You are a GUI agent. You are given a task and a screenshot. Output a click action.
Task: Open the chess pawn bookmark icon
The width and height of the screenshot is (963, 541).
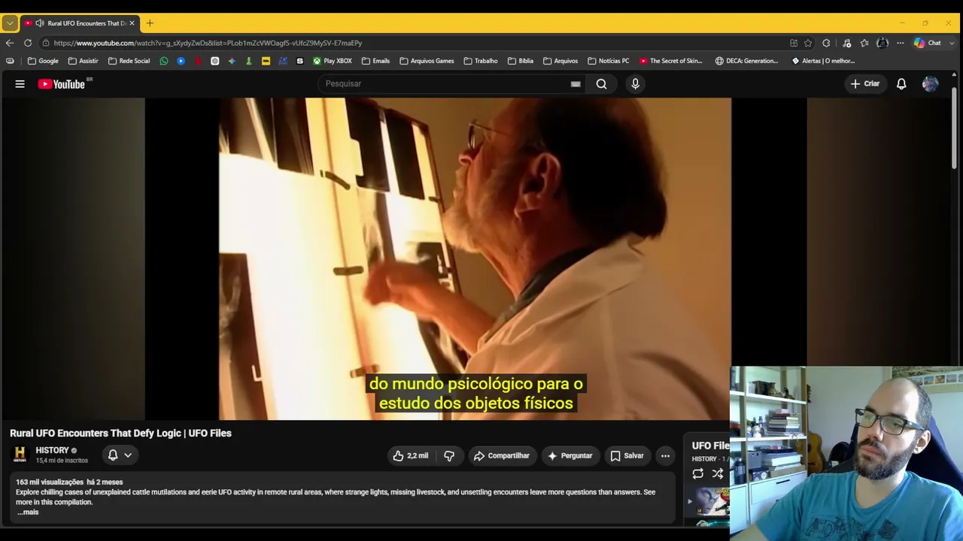(249, 61)
